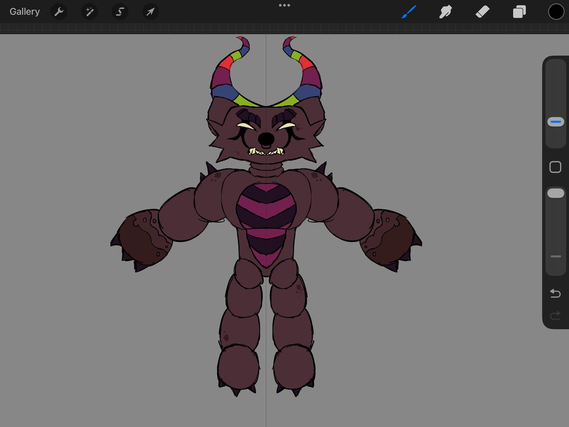The image size is (569, 427).
Task: Tap the brush opacity slider handle
Action: tap(555, 193)
